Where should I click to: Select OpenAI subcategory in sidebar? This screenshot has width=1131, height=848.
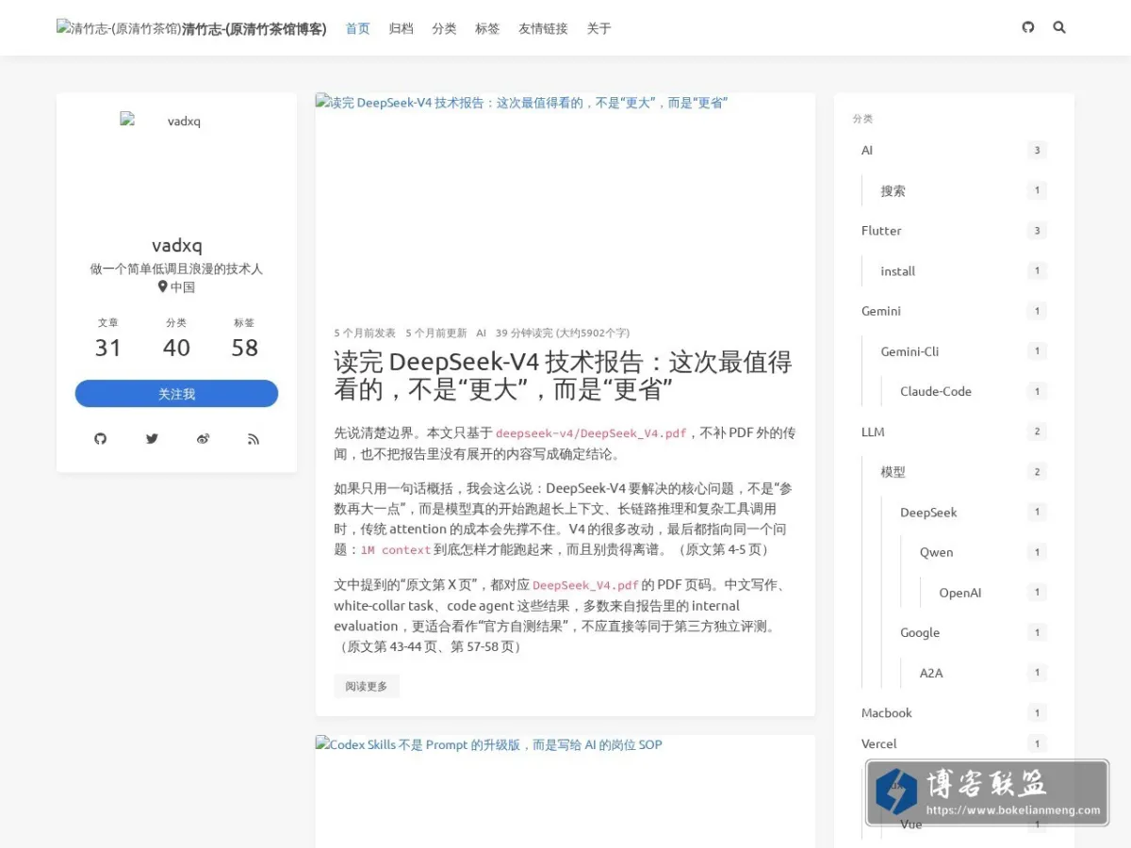pyautogui.click(x=992, y=593)
